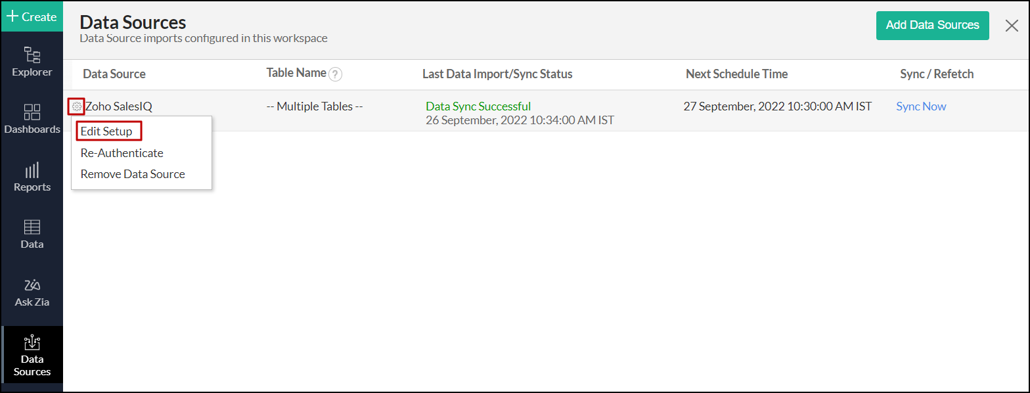This screenshot has height=393, width=1030.
Task: Click the Next Schedule Time column header
Action: click(x=736, y=74)
